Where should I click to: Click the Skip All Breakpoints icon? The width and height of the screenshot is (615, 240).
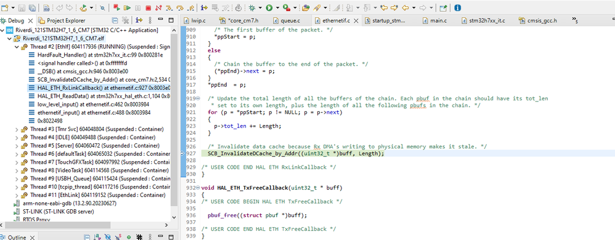point(102,8)
